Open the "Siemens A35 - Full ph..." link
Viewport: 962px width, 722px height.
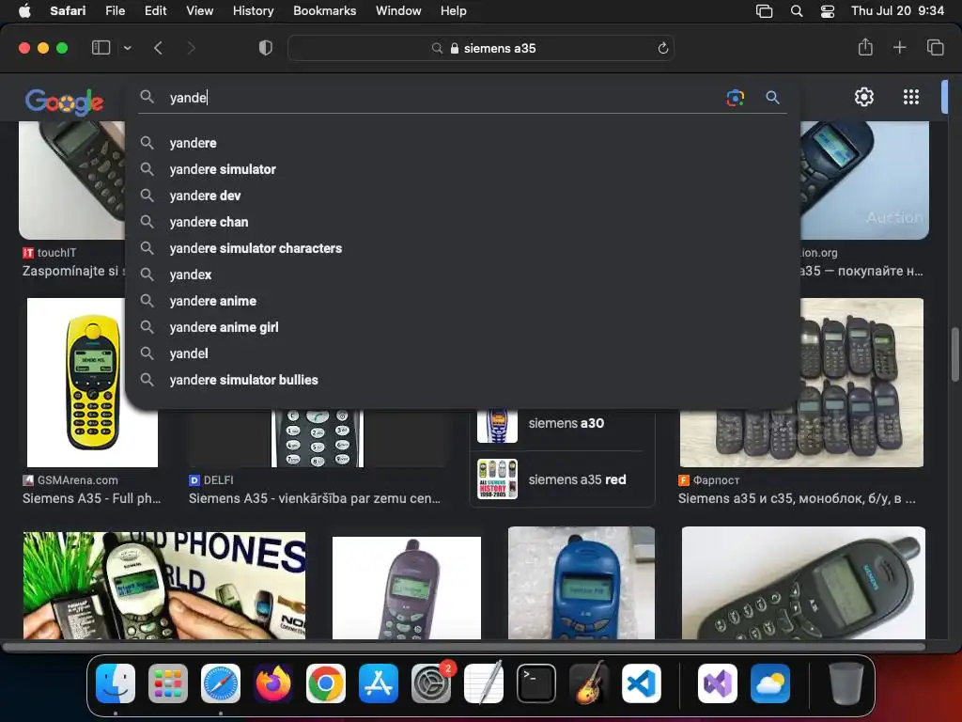91,498
